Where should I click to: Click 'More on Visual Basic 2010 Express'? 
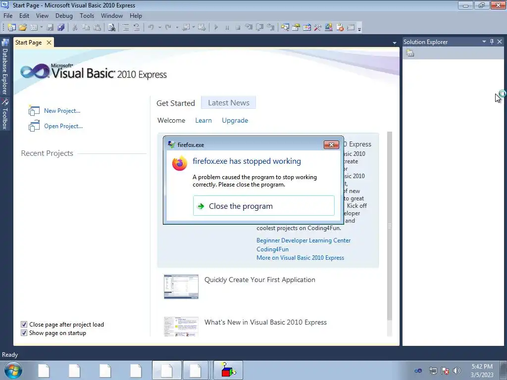[x=300, y=257]
